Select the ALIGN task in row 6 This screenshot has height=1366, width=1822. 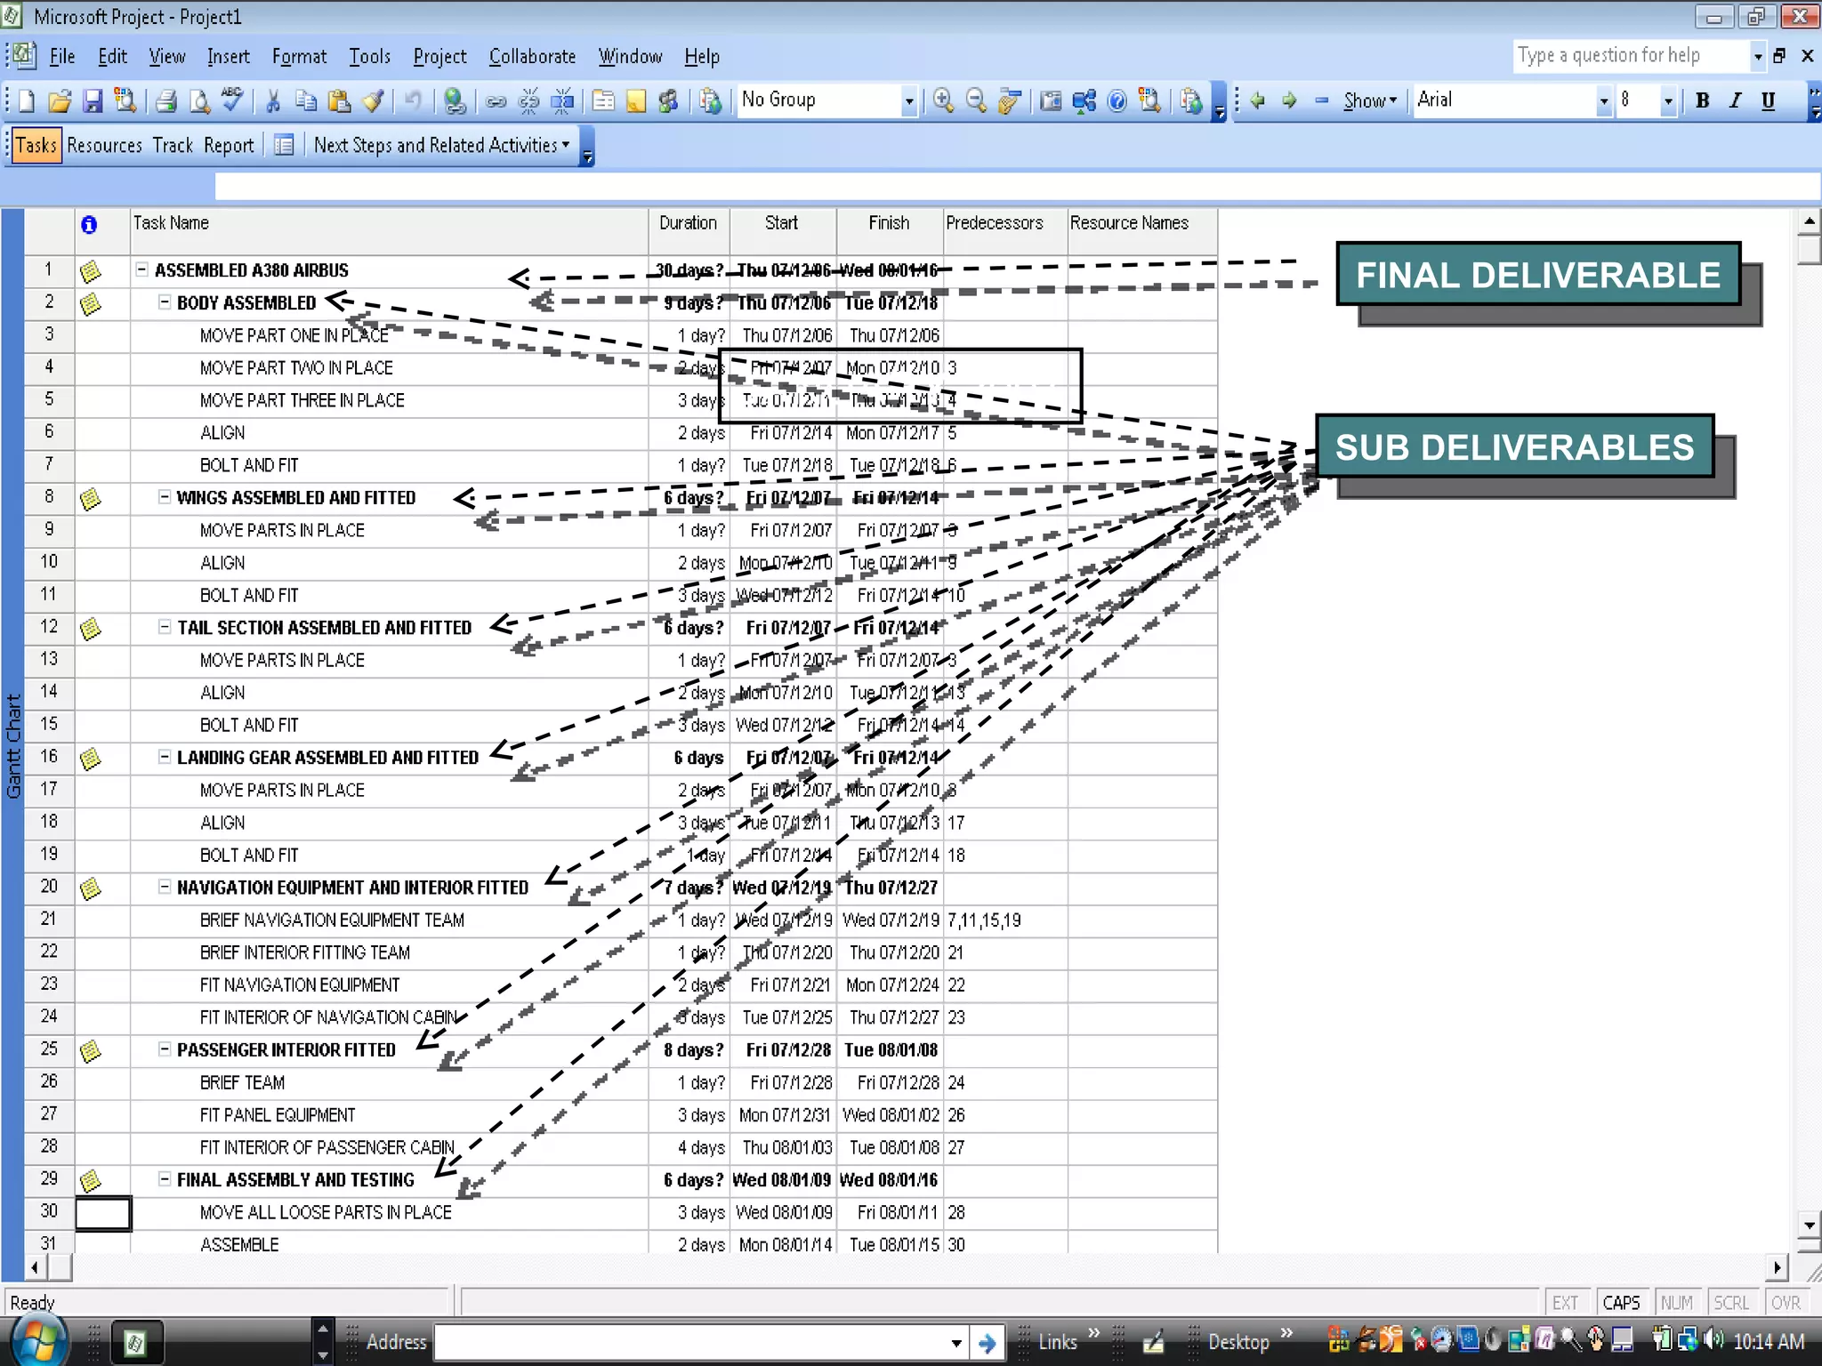click(x=222, y=432)
